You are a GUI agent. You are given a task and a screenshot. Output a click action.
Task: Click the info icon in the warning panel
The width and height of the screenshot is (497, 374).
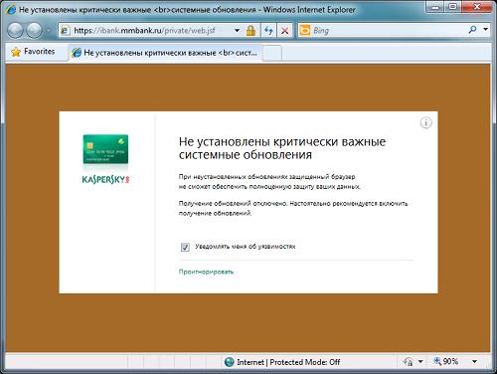426,123
